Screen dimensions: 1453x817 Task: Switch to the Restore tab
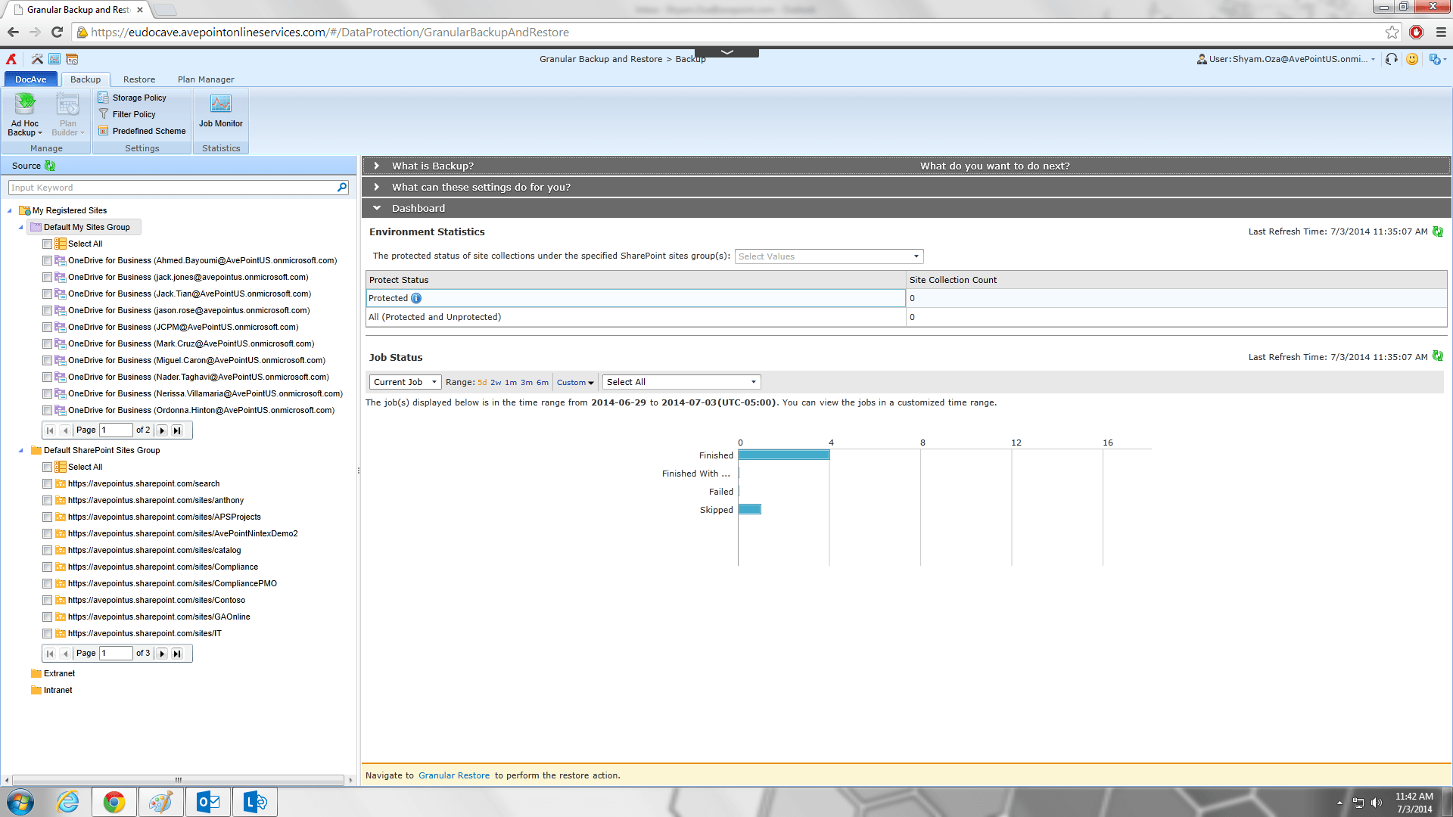139,79
